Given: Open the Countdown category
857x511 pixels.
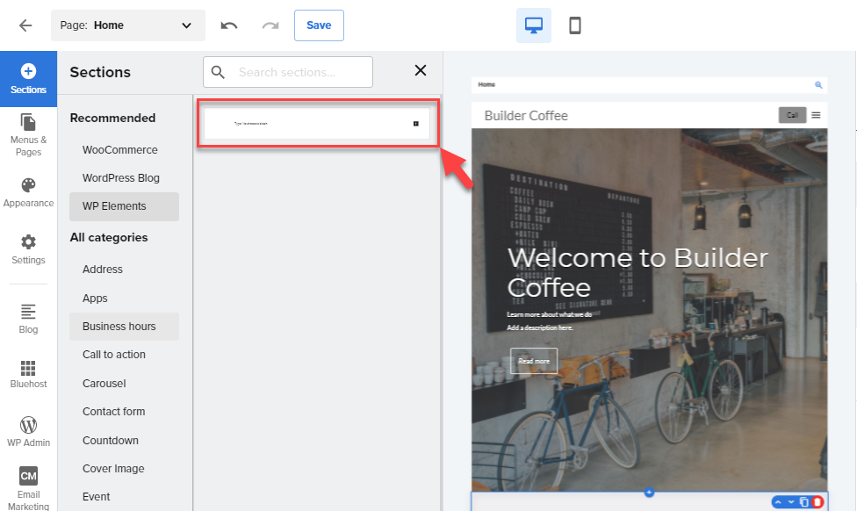Looking at the screenshot, I should (x=111, y=441).
